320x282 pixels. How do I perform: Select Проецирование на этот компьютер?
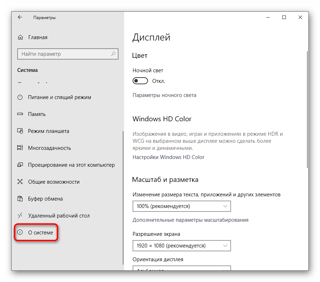coord(71,165)
